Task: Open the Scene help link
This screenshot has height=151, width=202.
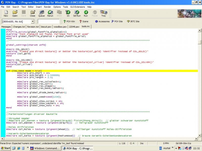Action: click(84, 21)
